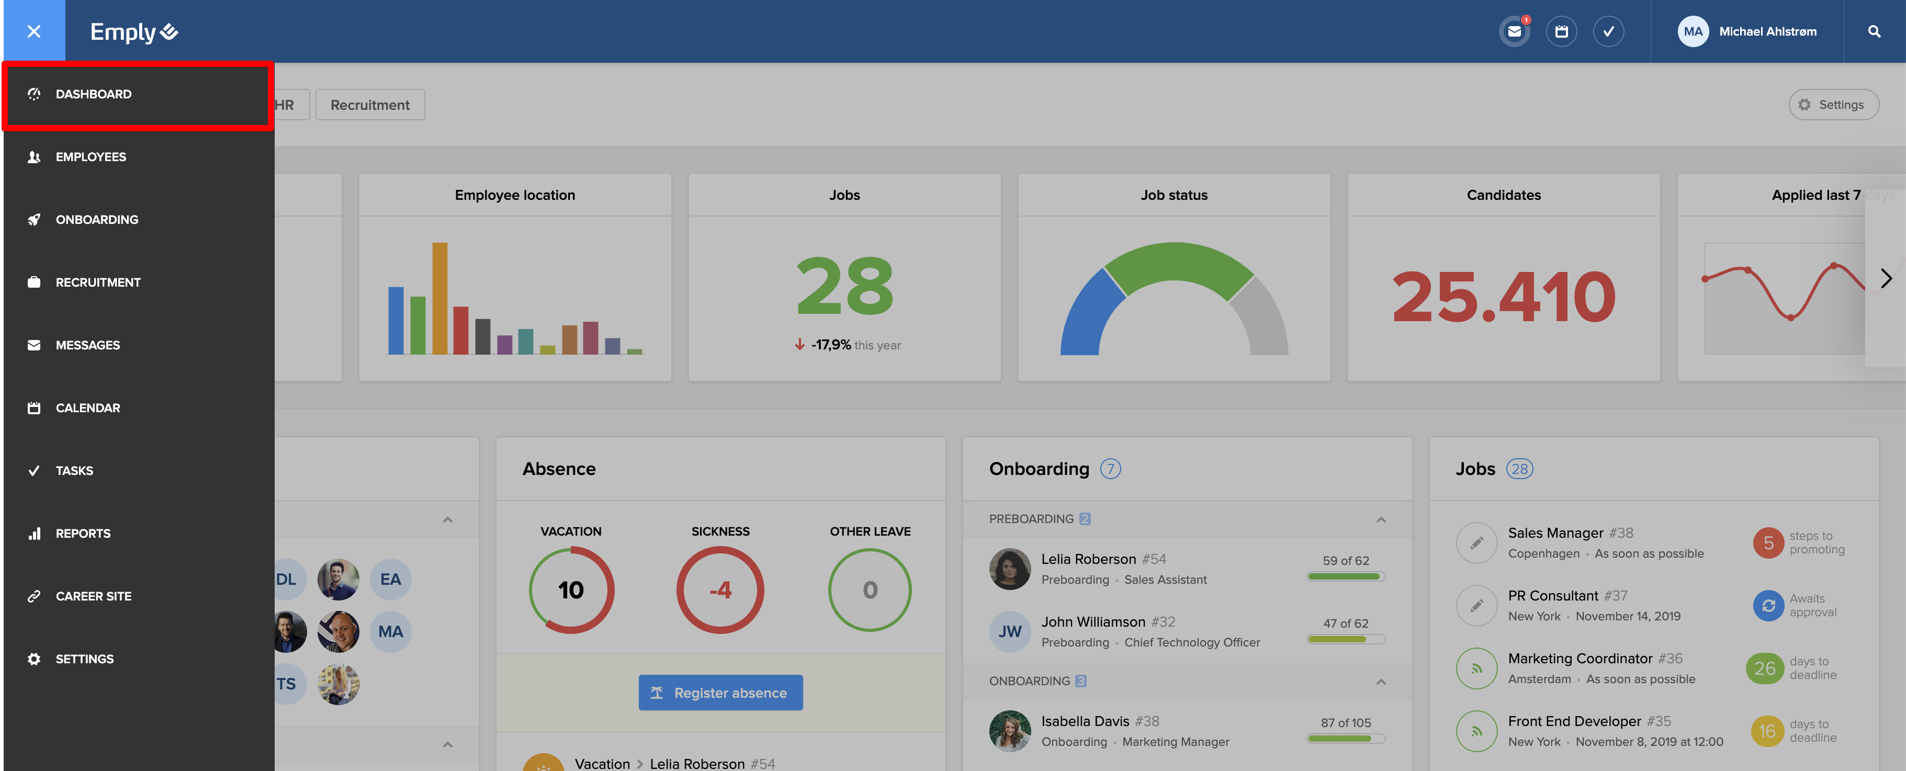Open the messages envelope icon in header
This screenshot has height=771, width=1906.
click(1514, 32)
